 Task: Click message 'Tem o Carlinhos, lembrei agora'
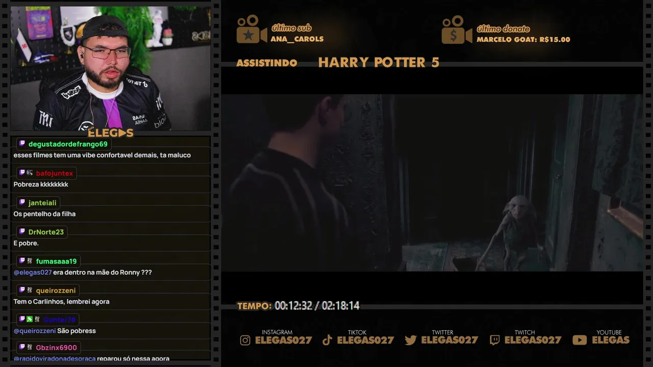pyautogui.click(x=61, y=302)
